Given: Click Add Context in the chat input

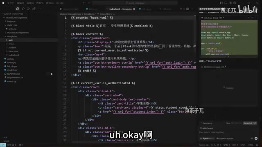Looking at the screenshot, I should (x=206, y=128).
